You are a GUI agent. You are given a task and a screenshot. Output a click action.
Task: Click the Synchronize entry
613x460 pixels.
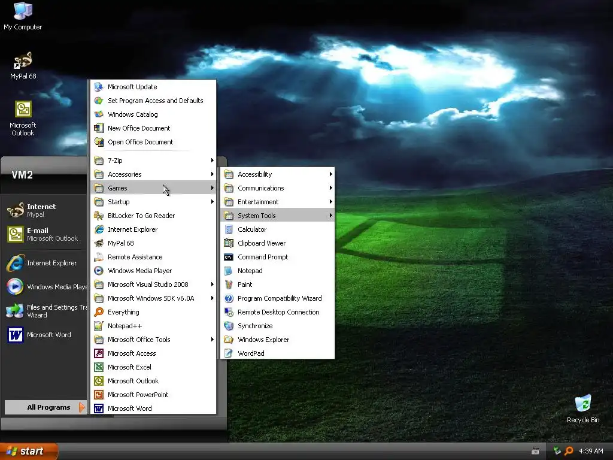(278, 326)
